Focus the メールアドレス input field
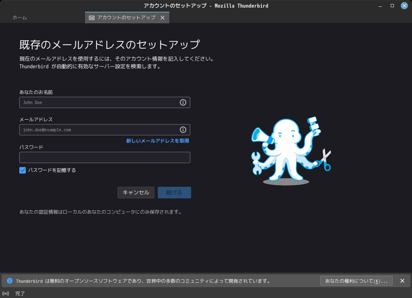The image size is (412, 298). (x=105, y=130)
